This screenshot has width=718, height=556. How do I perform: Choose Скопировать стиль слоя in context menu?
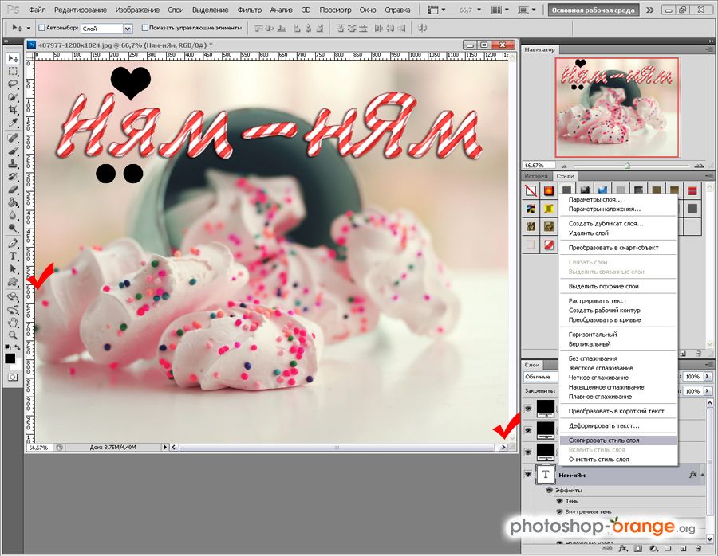pos(617,440)
